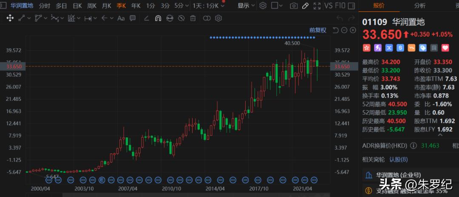Add a comment bubble note
This screenshot has width=459, height=197.
133,18
